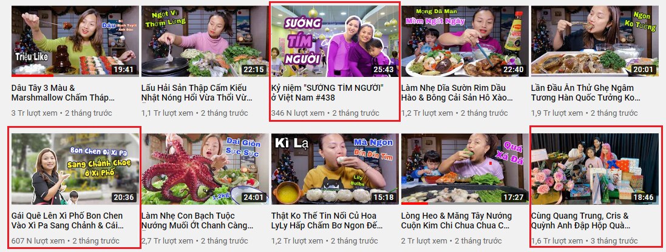Open the gift unboxing video thumbnail
Screen dimensions: 666x252
tap(595, 169)
